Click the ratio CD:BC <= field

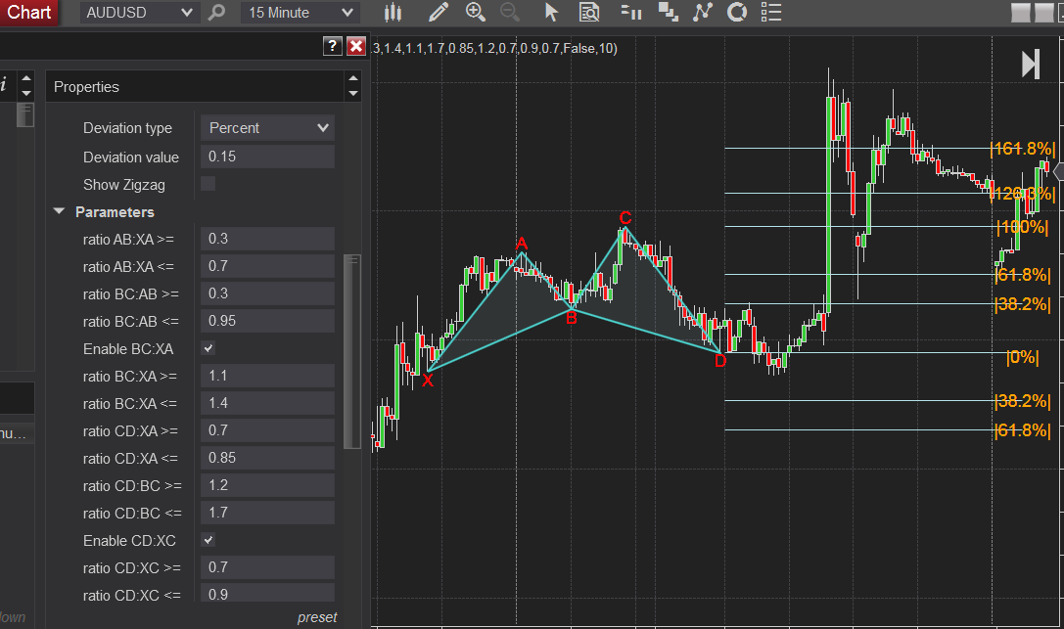(x=267, y=513)
